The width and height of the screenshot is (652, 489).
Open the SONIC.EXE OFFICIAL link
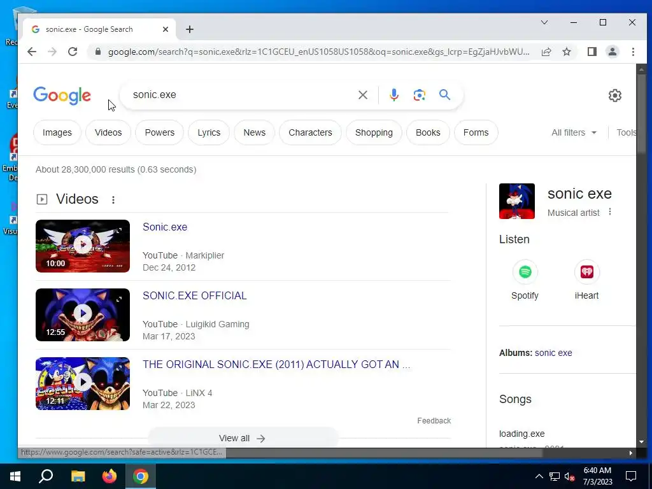(x=195, y=295)
